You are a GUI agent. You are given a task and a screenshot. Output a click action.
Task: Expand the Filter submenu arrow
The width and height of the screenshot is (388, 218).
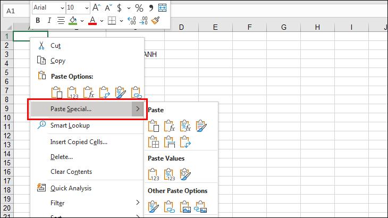point(138,203)
